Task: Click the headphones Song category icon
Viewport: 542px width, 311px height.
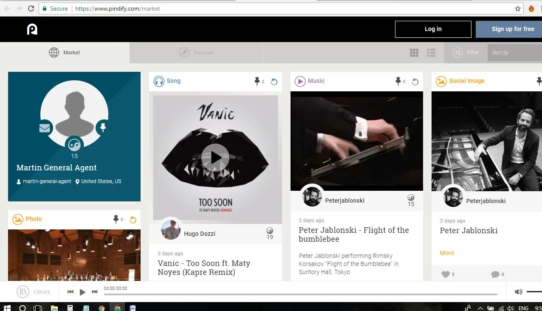Action: pyautogui.click(x=159, y=81)
